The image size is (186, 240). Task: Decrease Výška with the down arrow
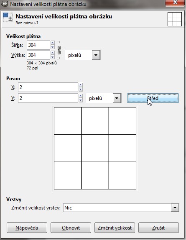pyautogui.click(x=53, y=57)
